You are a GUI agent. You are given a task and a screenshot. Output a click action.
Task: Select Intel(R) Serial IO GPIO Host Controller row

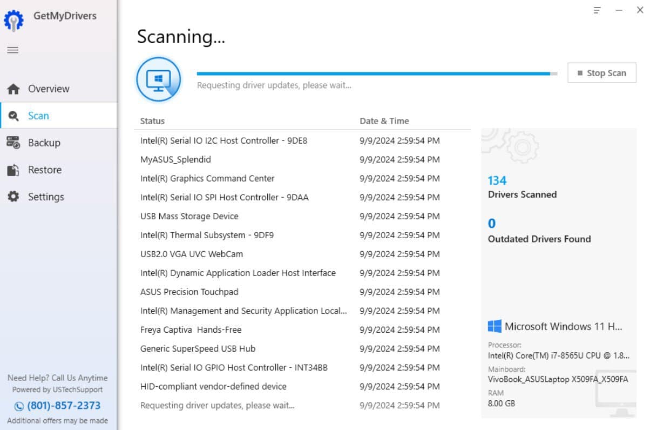tap(302, 367)
